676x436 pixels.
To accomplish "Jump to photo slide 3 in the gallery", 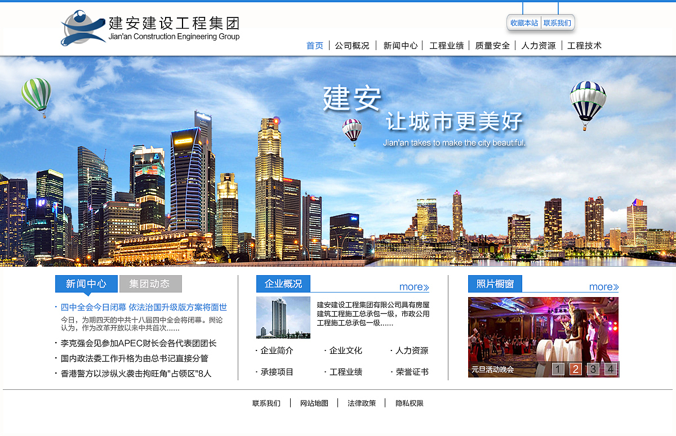I will coord(593,369).
